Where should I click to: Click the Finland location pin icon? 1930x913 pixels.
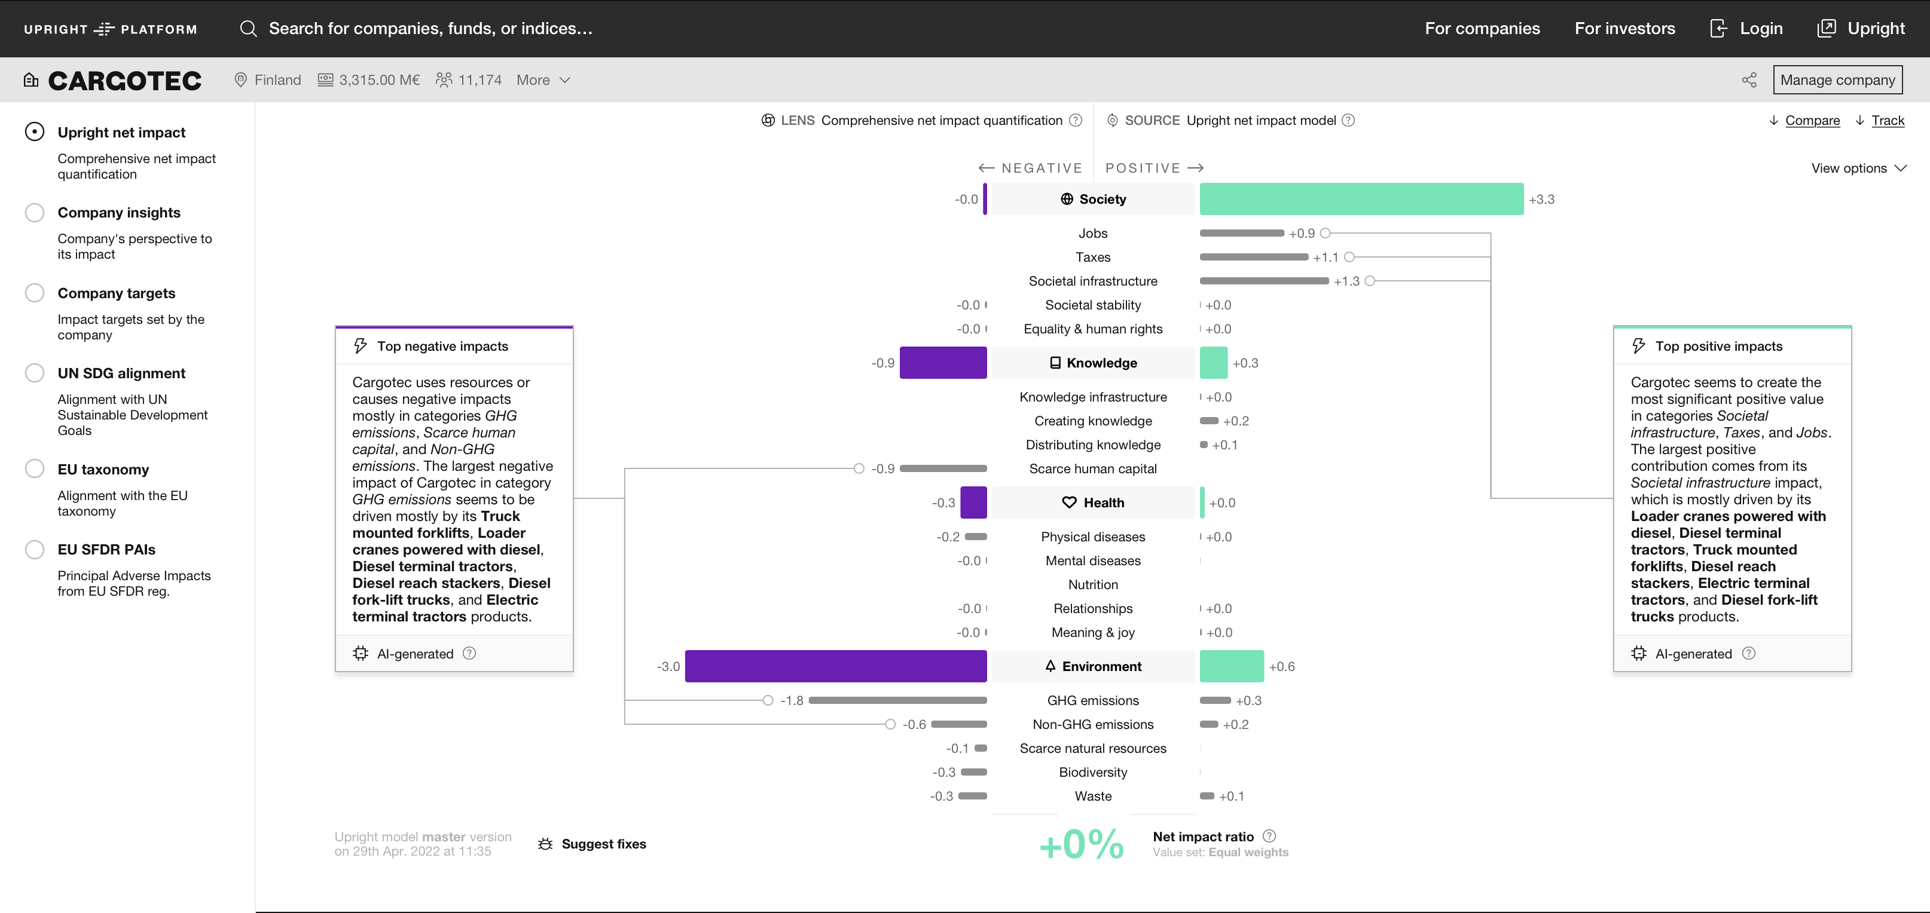point(240,80)
